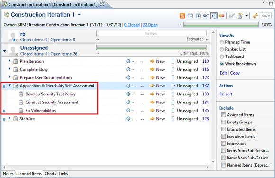Click the task icon beside Plan Iteration

pos(16,61)
